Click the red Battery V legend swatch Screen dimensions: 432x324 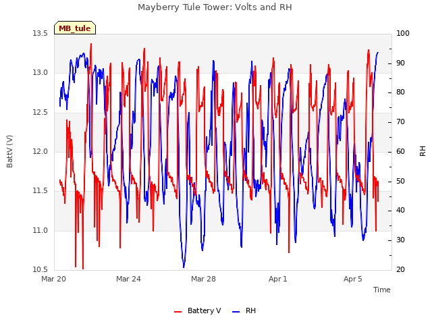click(x=178, y=312)
